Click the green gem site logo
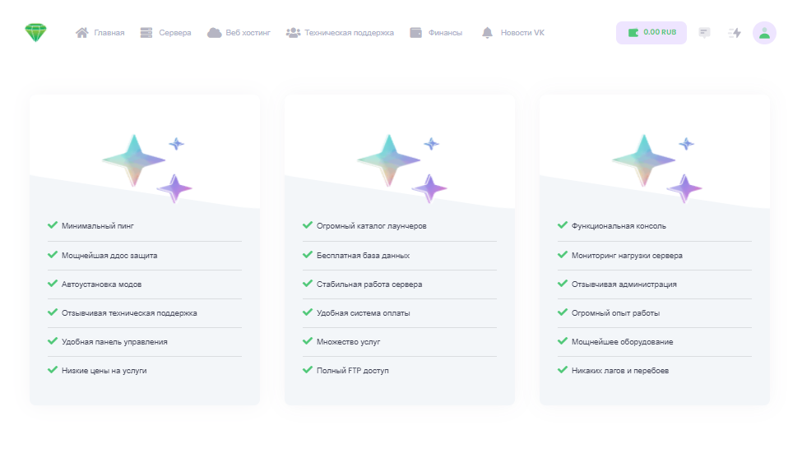This screenshot has height=467, width=802. coord(36,33)
